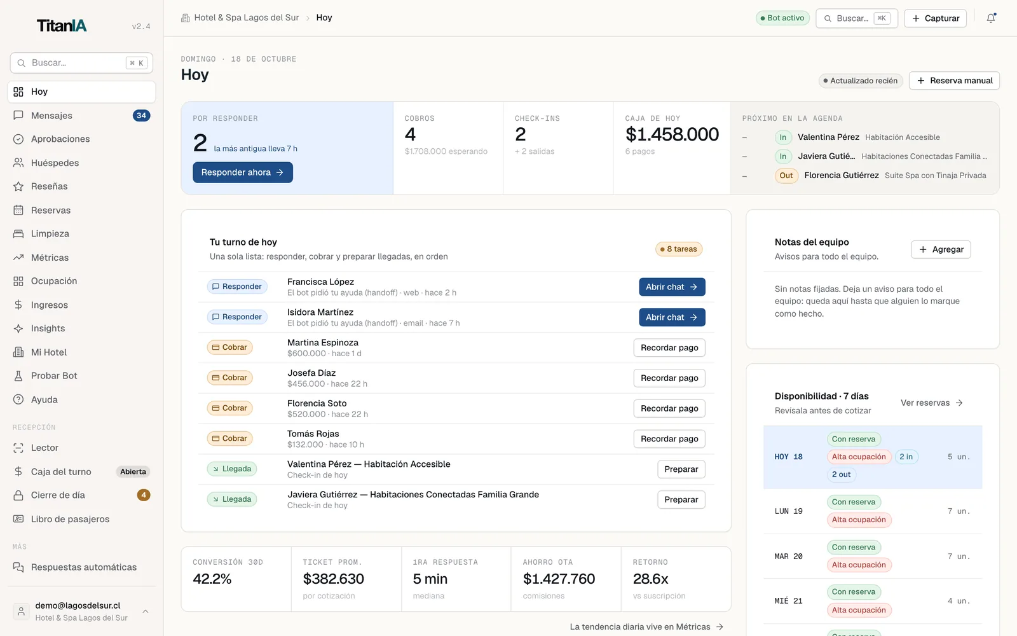The width and height of the screenshot is (1017, 636).
Task: Click the Bot activo status badge
Action: [x=782, y=18]
